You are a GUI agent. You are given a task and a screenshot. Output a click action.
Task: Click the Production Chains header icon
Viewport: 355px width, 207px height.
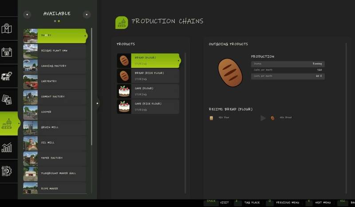click(122, 22)
